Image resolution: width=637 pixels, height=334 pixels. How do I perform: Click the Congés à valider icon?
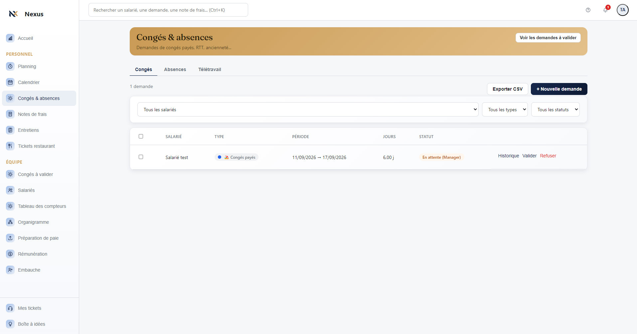point(10,174)
